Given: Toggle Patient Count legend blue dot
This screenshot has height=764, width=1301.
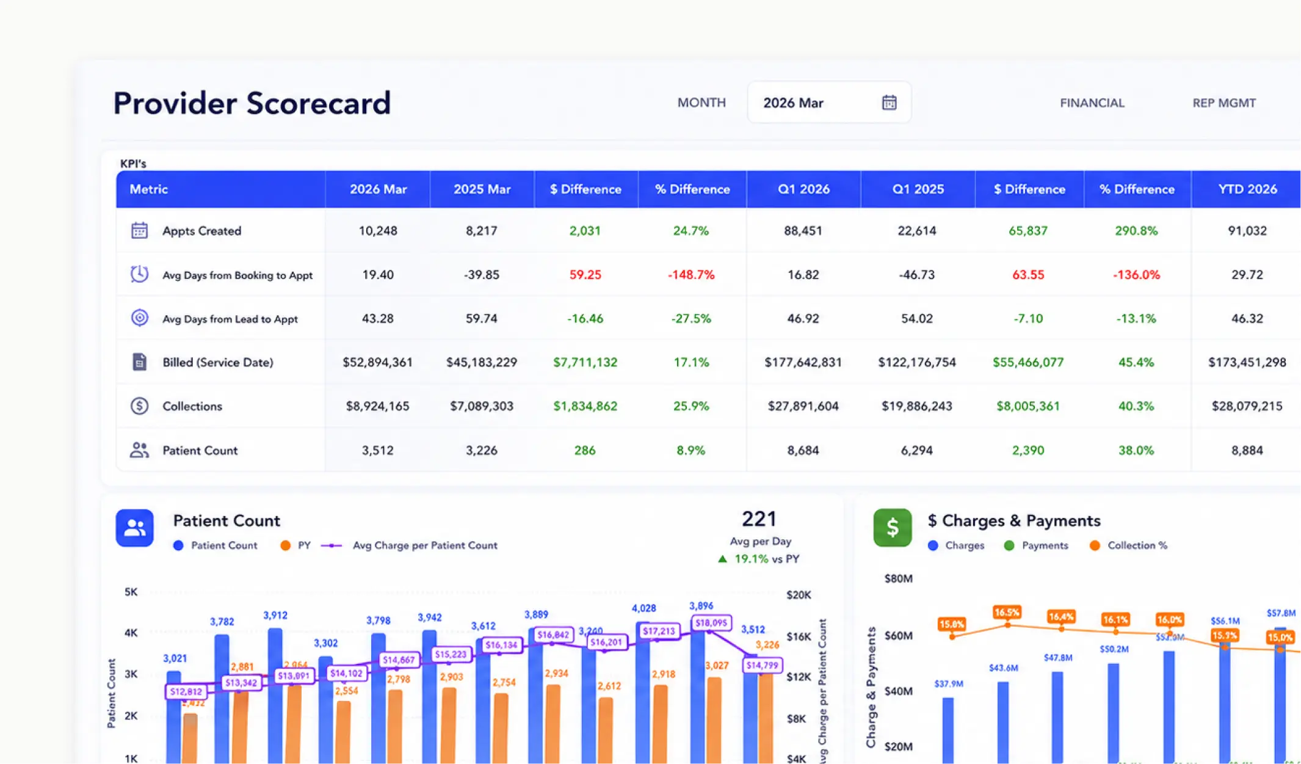Looking at the screenshot, I should 178,545.
